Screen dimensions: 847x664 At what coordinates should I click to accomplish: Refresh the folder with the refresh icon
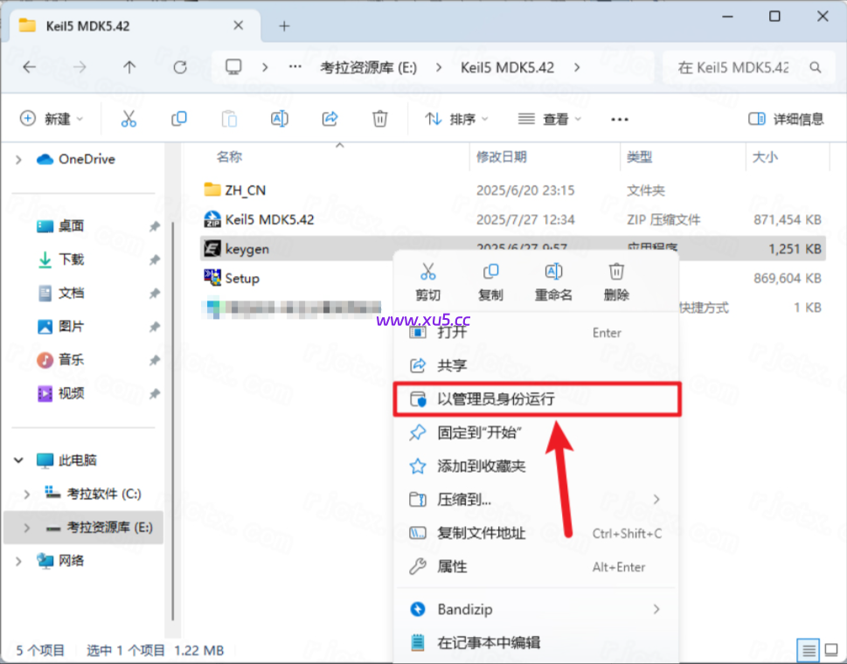pyautogui.click(x=179, y=66)
